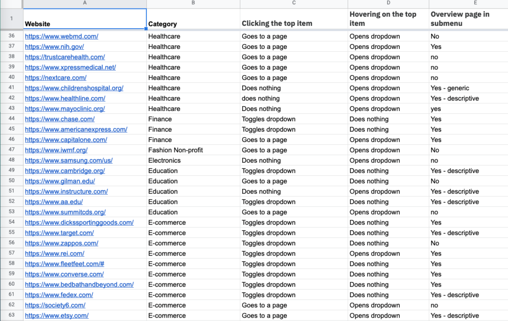This screenshot has width=508, height=321.
Task: Select row 47 header
Action: coord(11,150)
